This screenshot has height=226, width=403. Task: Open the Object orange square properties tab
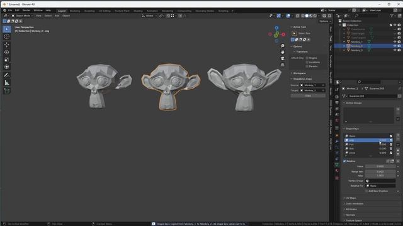pyautogui.click(x=337, y=136)
